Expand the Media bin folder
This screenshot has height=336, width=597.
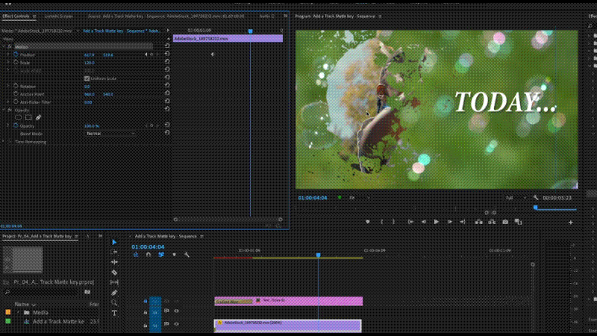tap(18, 312)
